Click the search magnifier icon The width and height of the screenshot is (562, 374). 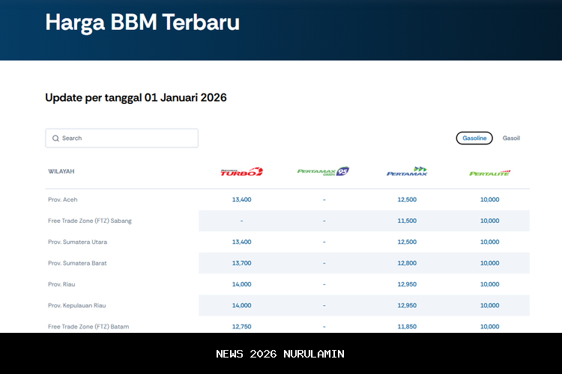coord(55,138)
